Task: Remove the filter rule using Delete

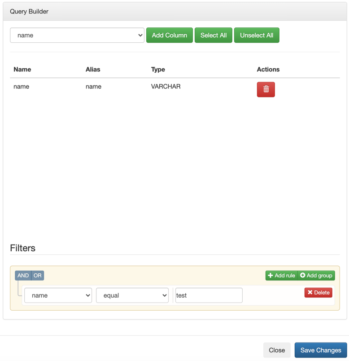Action: (x=318, y=292)
